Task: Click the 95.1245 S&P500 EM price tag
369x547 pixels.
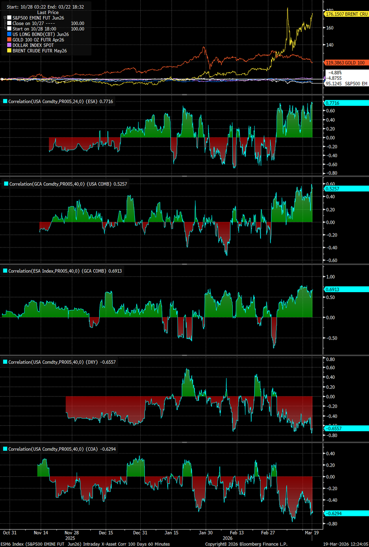Action: pyautogui.click(x=345, y=83)
